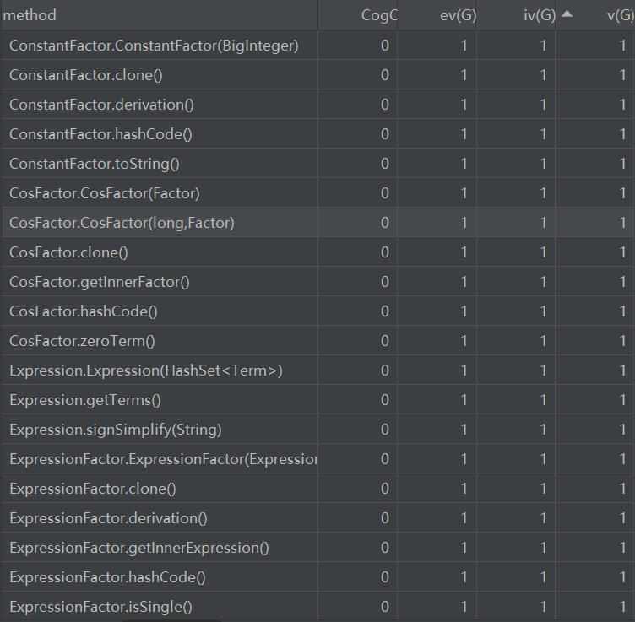This screenshot has width=635, height=622.
Task: Click the CosFactor.zeroTerm() method
Action: coord(83,341)
